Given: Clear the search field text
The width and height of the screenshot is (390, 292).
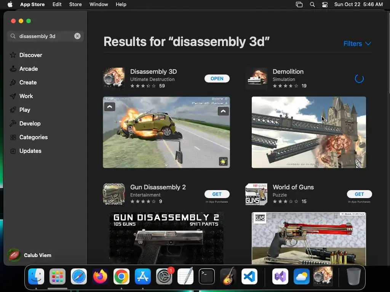Looking at the screenshot, I should (77, 36).
